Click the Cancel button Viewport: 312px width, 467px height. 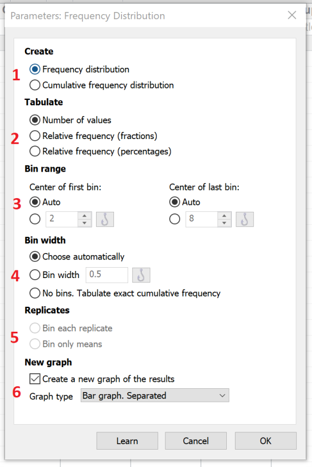click(x=195, y=441)
